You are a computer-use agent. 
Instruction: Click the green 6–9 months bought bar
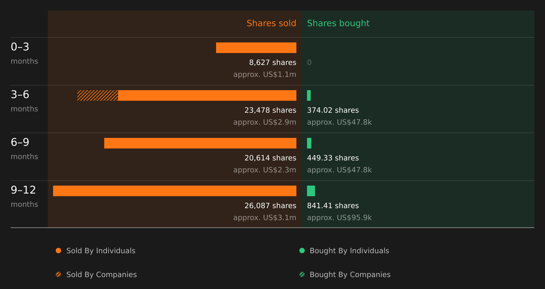309,143
